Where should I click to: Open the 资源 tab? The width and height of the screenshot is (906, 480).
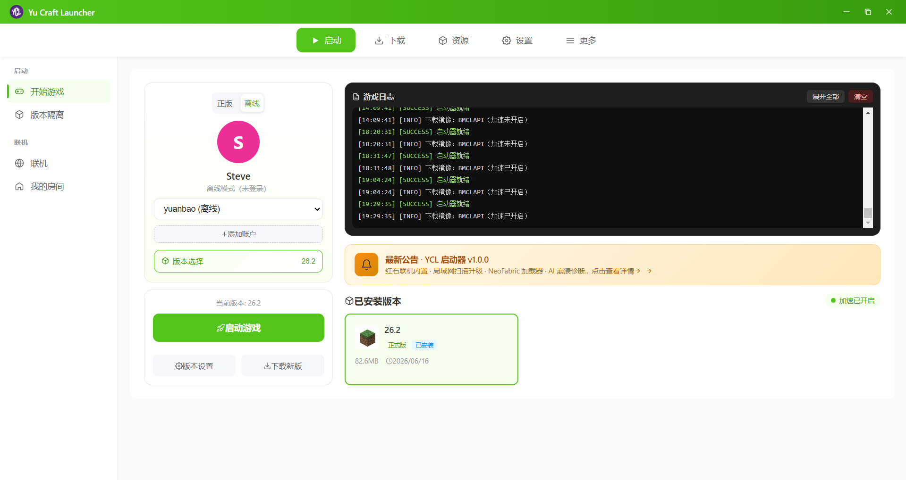pos(454,41)
